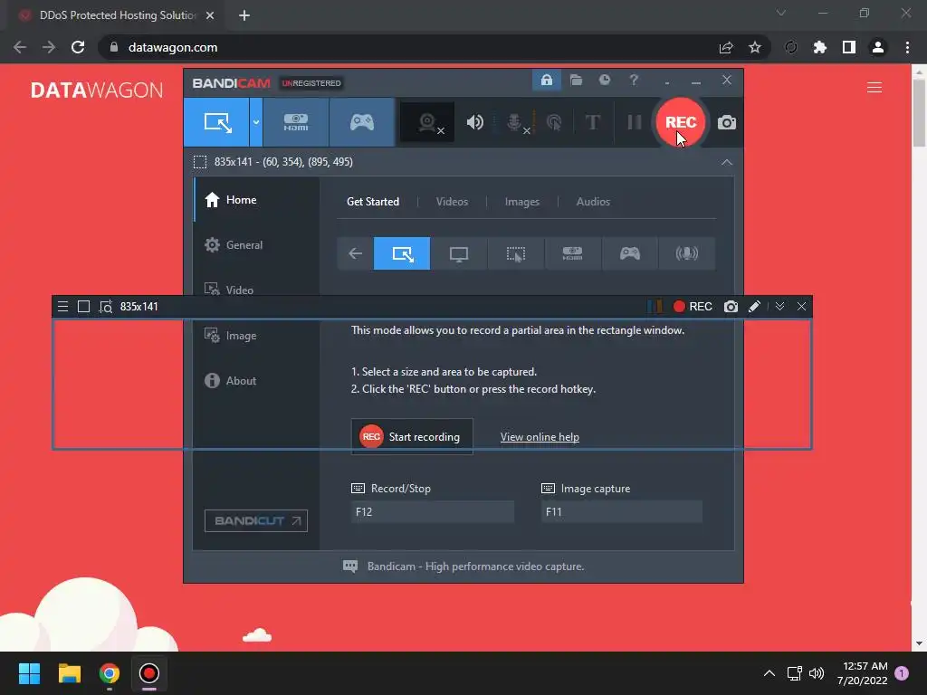Select around-mouse dashed area mode icon
This screenshot has width=927, height=695.
pos(515,253)
